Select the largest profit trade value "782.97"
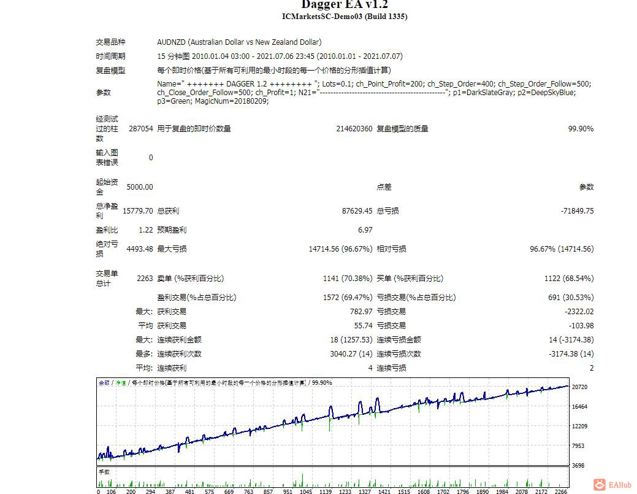This screenshot has width=637, height=494. pyautogui.click(x=361, y=312)
